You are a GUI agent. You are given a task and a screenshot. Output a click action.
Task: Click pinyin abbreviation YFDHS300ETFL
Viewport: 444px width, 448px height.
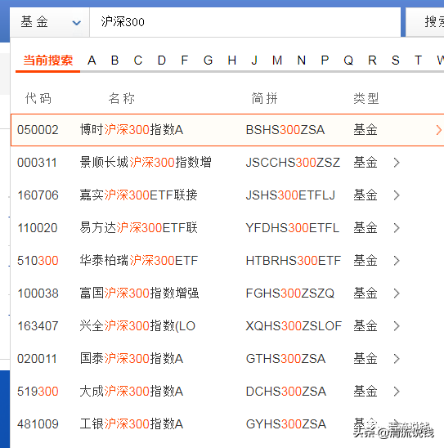tap(292, 228)
